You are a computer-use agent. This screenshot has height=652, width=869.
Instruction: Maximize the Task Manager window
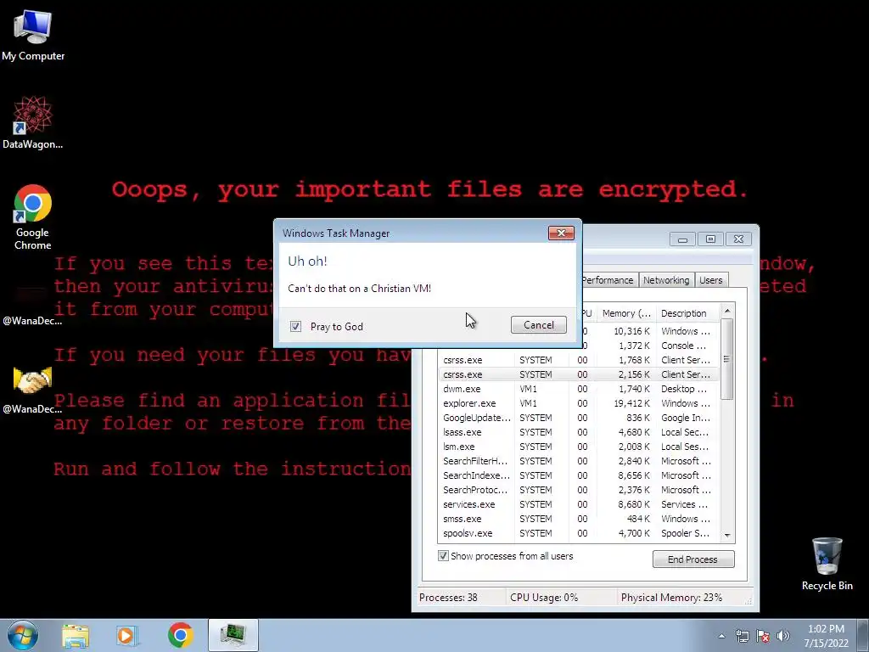point(710,239)
